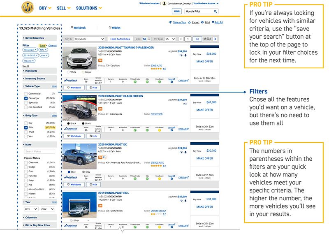Toggle the Specialty vehicle type checkbox

click(x=26, y=103)
